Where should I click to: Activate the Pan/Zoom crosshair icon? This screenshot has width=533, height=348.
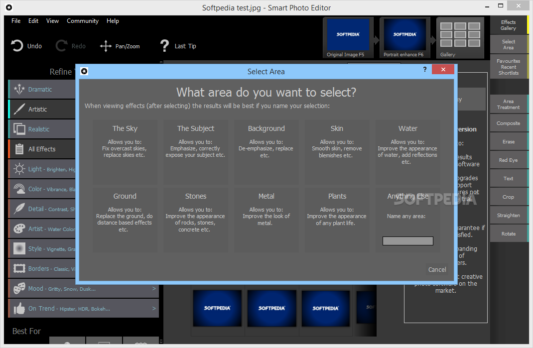pyautogui.click(x=106, y=46)
